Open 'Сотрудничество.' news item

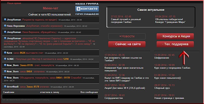114,98
